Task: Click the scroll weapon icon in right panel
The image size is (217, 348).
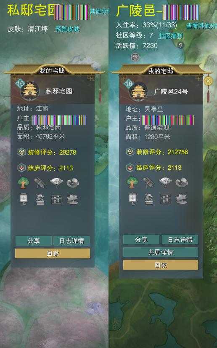Action: pyautogui.click(x=148, y=182)
